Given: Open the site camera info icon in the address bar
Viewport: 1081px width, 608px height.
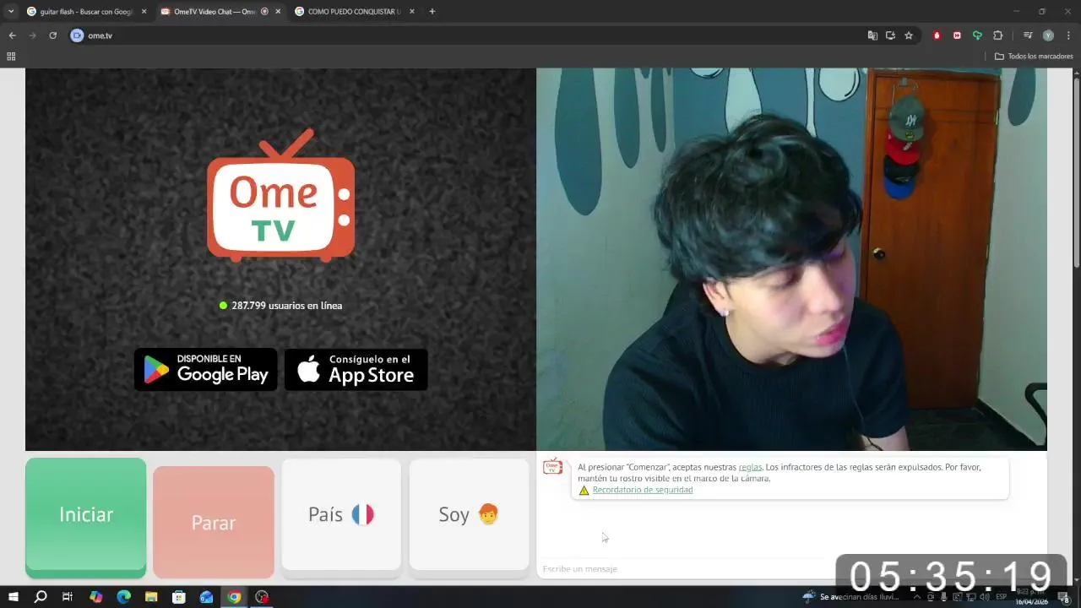Looking at the screenshot, I should point(77,35).
